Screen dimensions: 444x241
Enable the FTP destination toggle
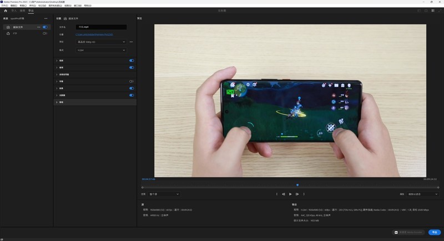point(45,33)
